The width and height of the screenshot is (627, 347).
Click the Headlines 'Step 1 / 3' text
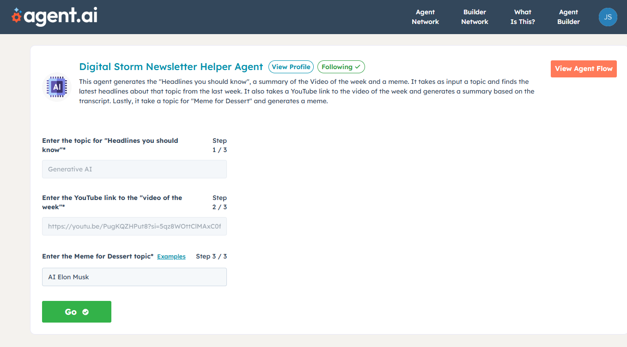pos(219,145)
